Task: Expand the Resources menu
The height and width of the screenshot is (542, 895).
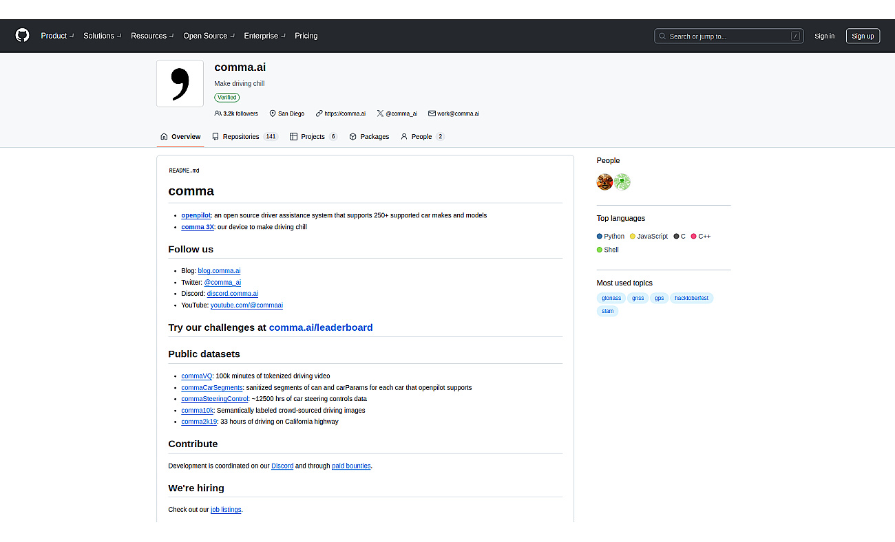Action: (x=152, y=36)
